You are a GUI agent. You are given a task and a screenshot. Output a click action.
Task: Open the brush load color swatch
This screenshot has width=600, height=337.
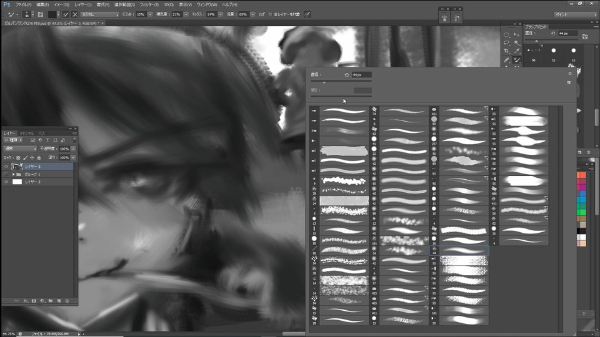click(x=52, y=14)
